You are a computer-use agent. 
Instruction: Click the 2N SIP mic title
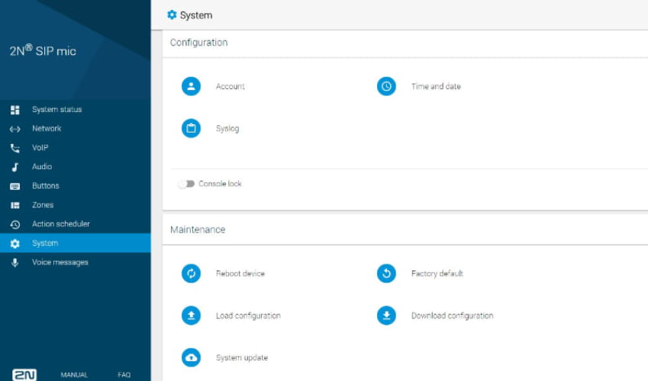pyautogui.click(x=43, y=50)
